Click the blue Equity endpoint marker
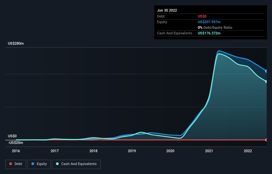The height and width of the screenshot is (174, 272). tap(266, 71)
